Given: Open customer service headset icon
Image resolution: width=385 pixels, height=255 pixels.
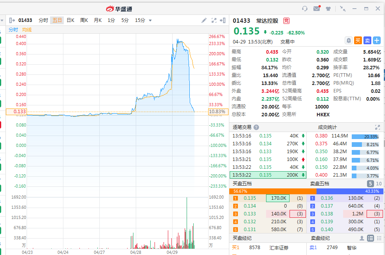Looking at the screenshot, I should point(305,9).
